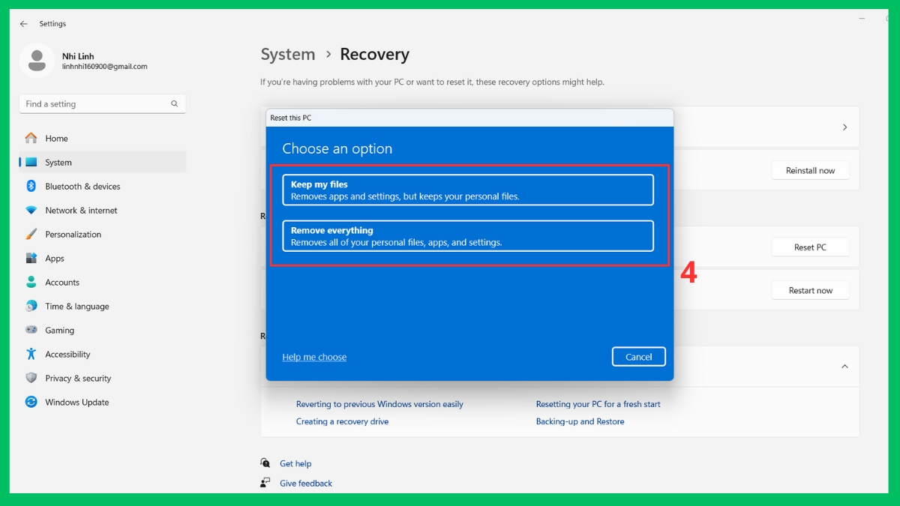Click the Personalization brush icon
The width and height of the screenshot is (900, 506).
coord(30,234)
